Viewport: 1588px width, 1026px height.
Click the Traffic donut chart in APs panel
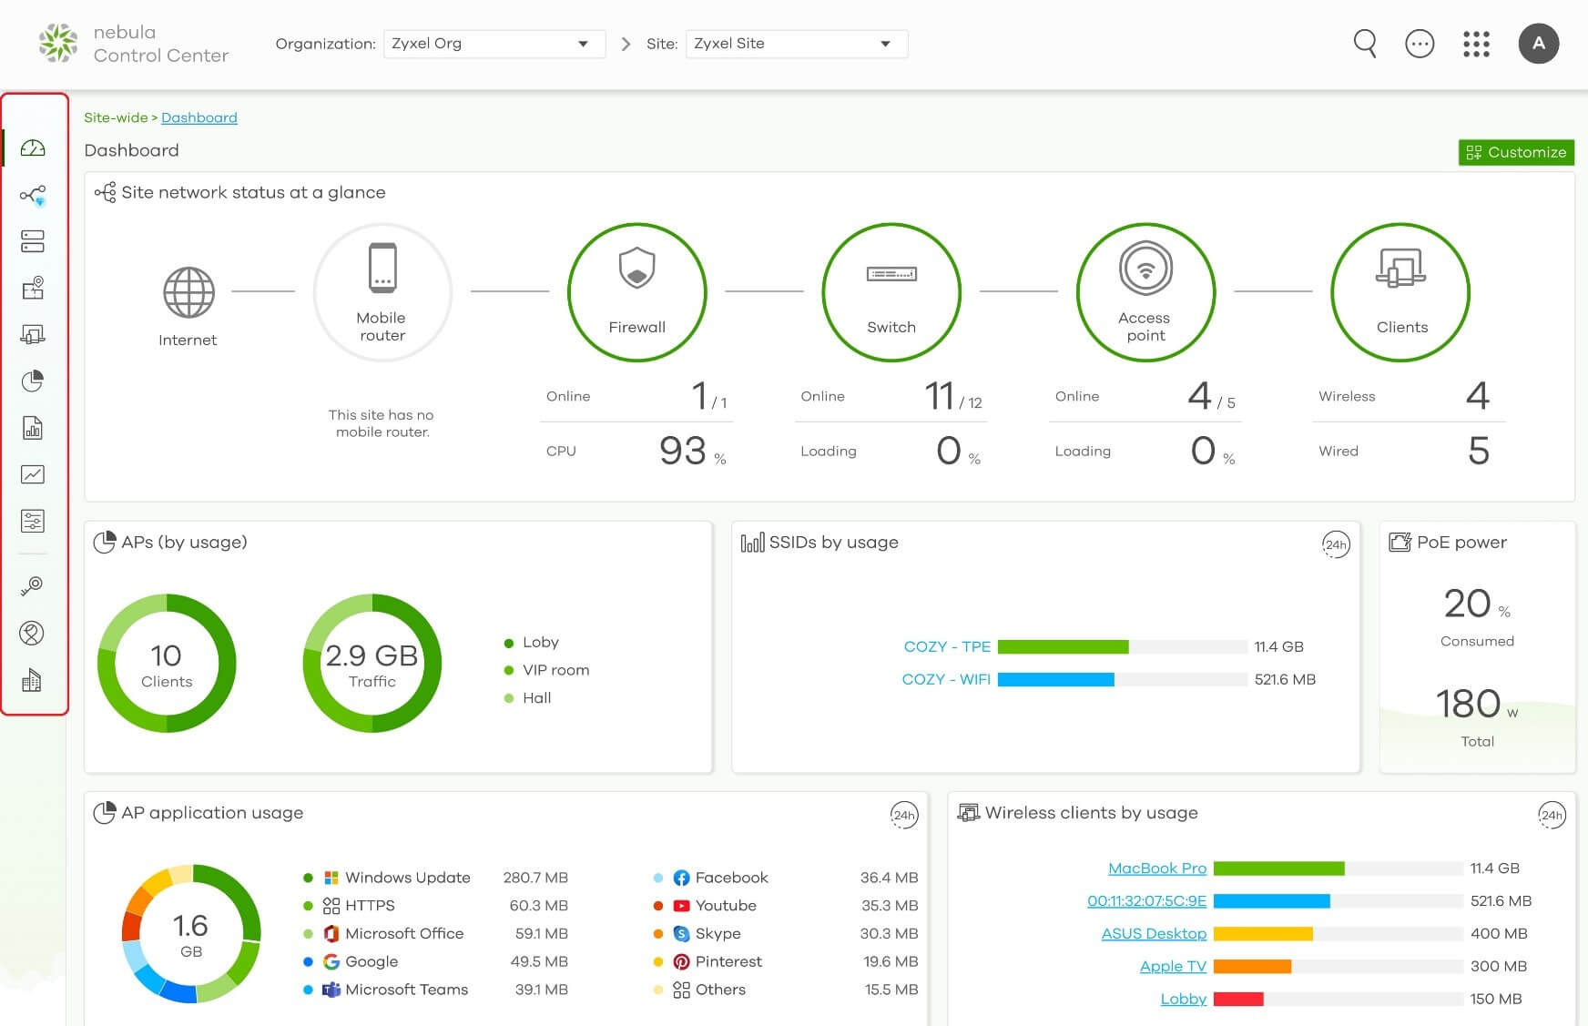pyautogui.click(x=372, y=664)
